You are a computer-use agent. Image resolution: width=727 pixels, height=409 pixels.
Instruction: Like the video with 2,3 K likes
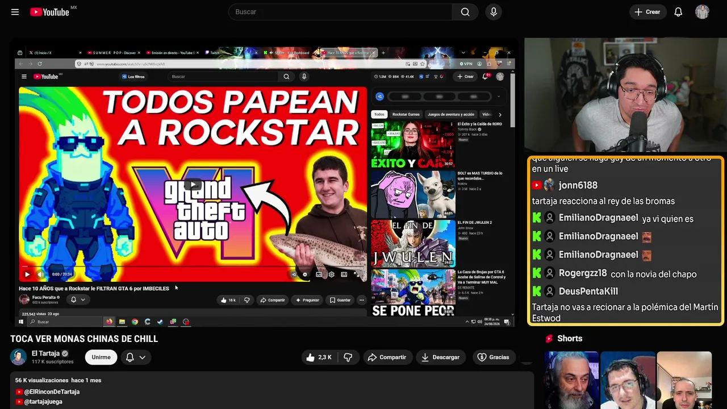(319, 357)
